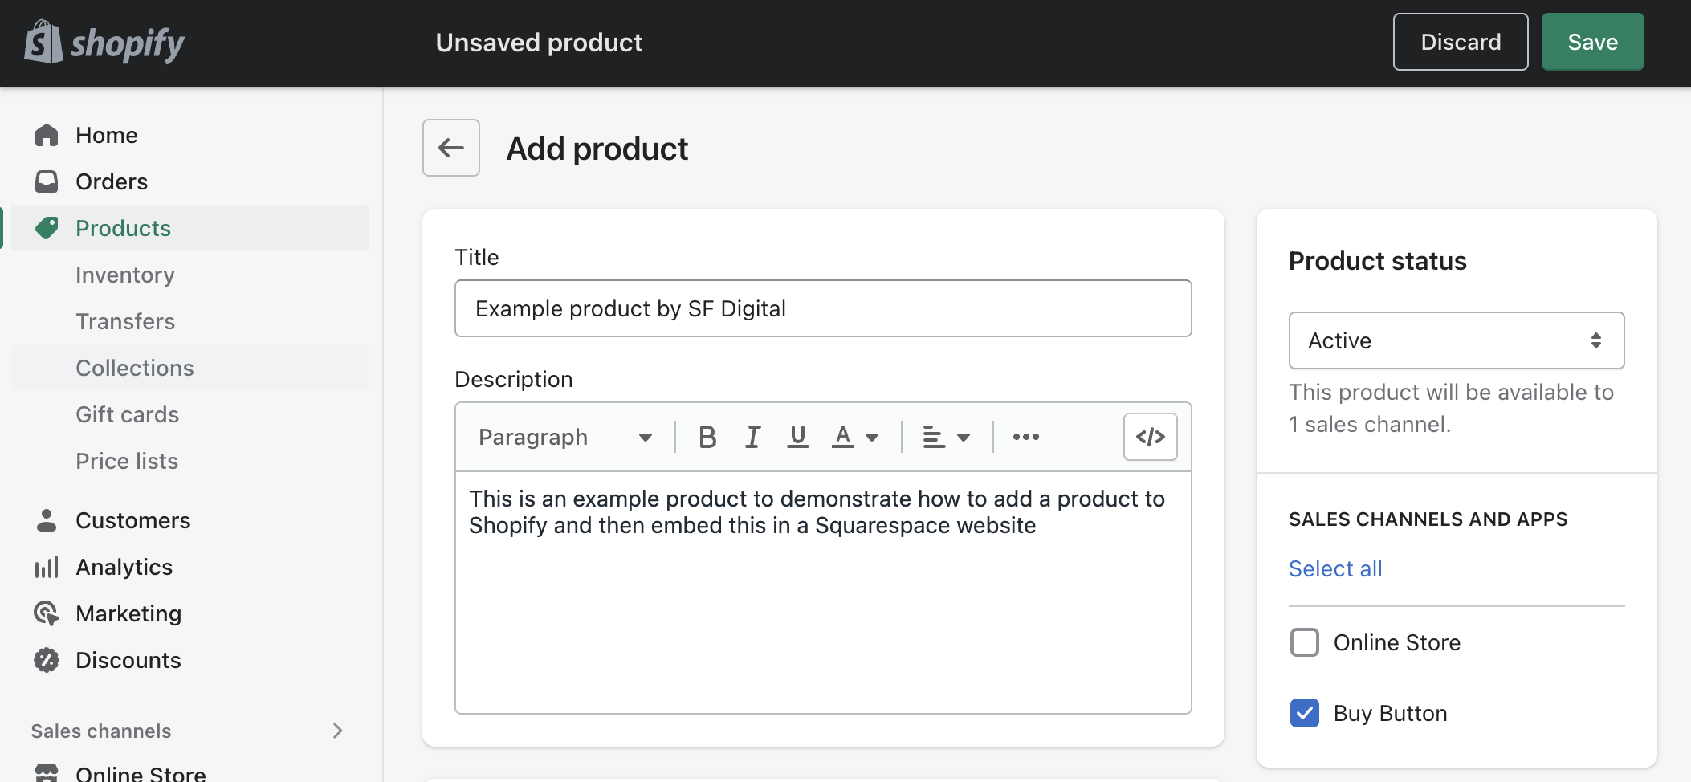This screenshot has height=782, width=1691.
Task: Toggle italic formatting in description editor
Action: tap(752, 437)
